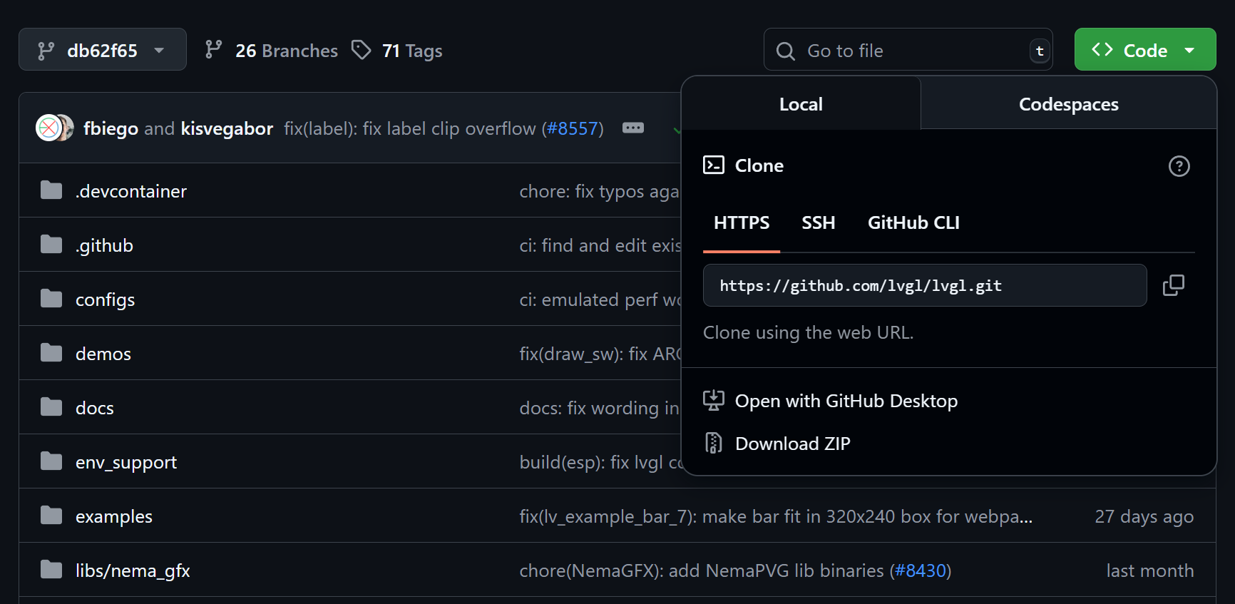Viewport: 1235px width, 604px height.
Task: Click the folder icon next to libs/nema_gfx
Action: pos(51,570)
